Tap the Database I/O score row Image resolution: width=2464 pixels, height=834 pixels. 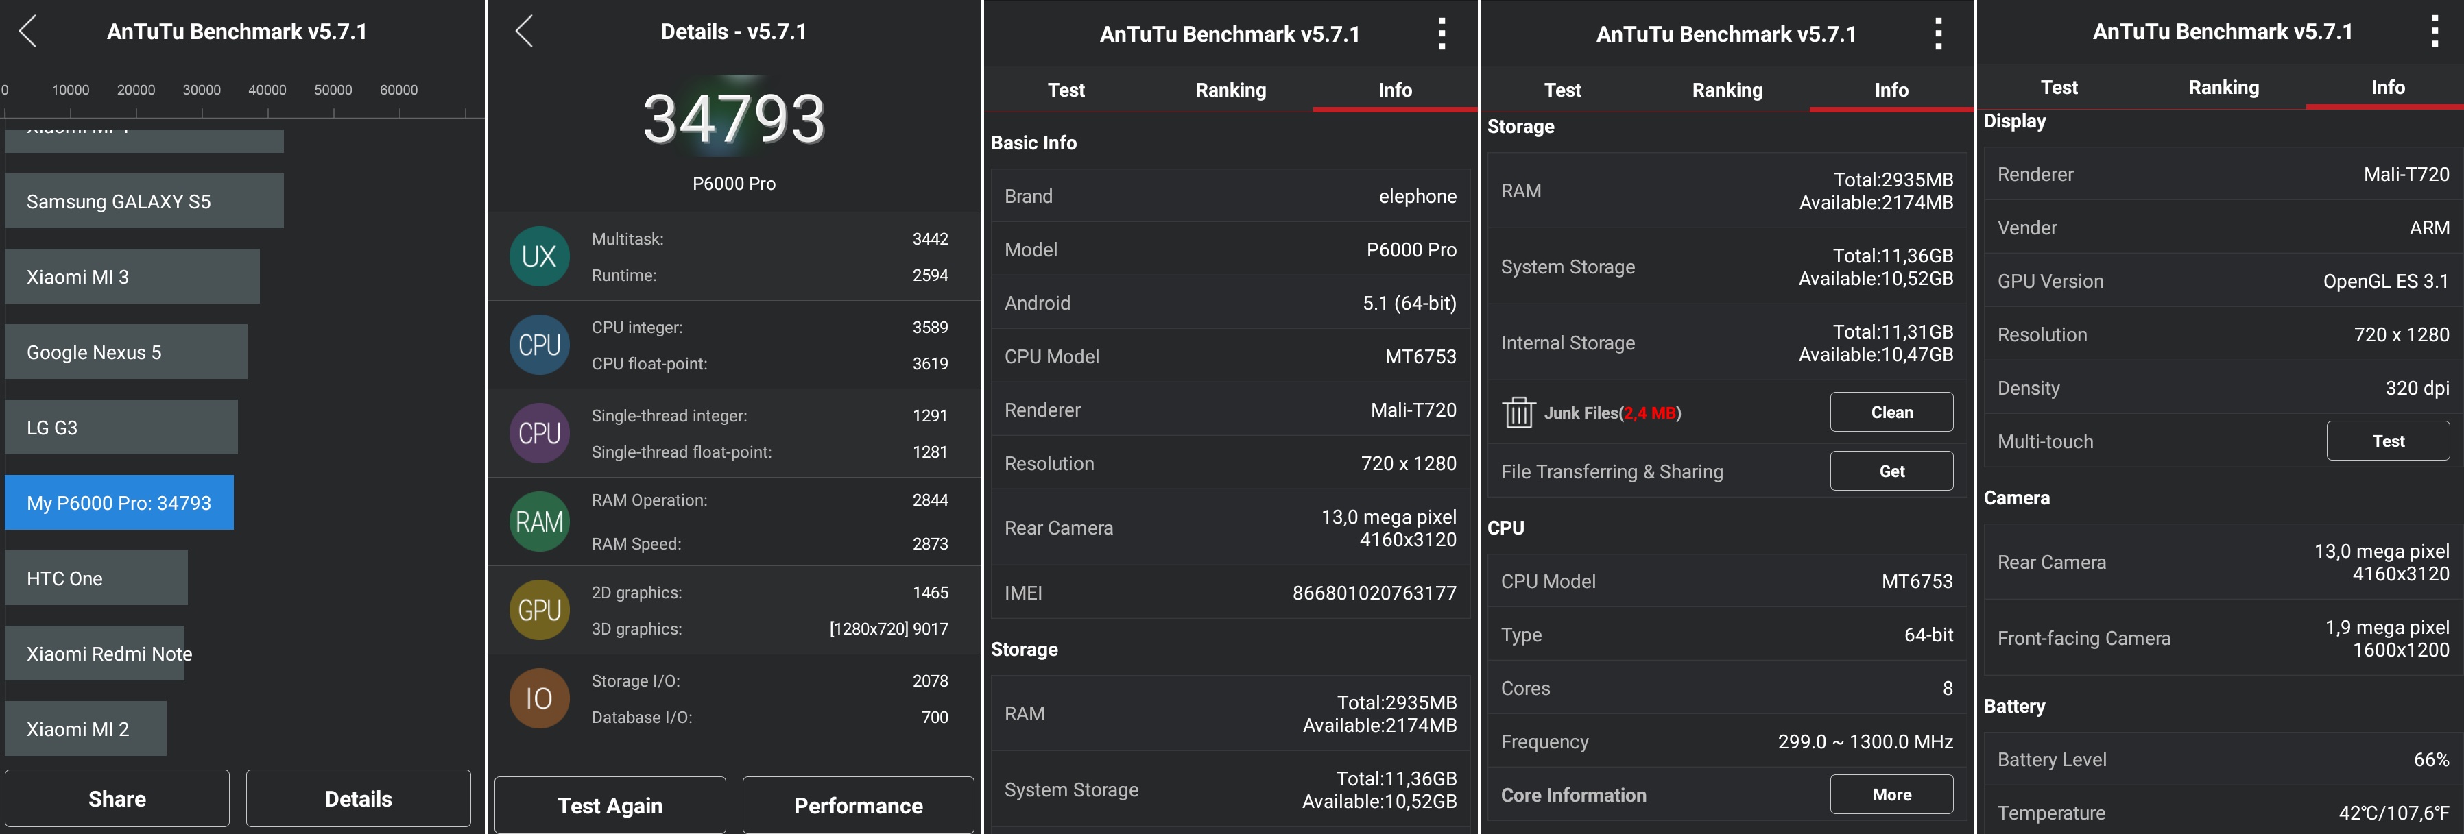point(770,718)
